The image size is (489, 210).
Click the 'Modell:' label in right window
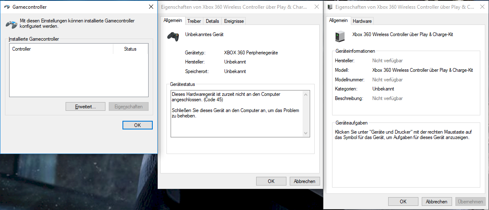(x=342, y=71)
